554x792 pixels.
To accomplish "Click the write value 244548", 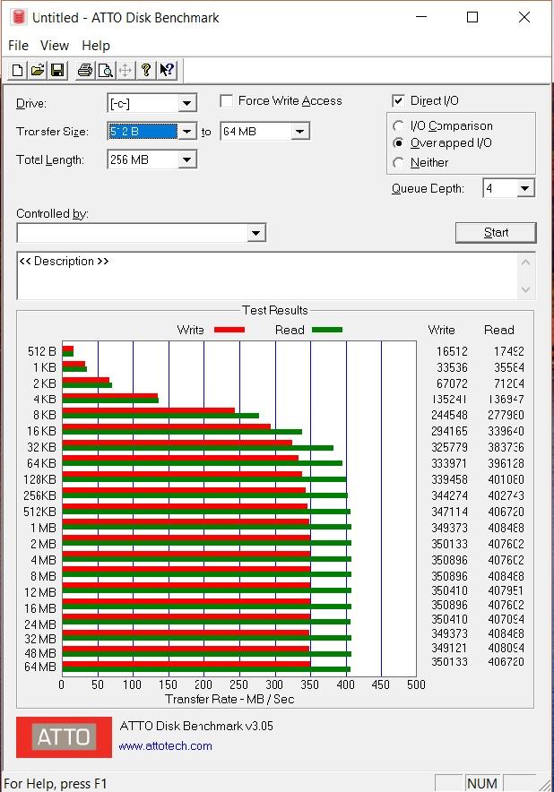I will (x=449, y=415).
